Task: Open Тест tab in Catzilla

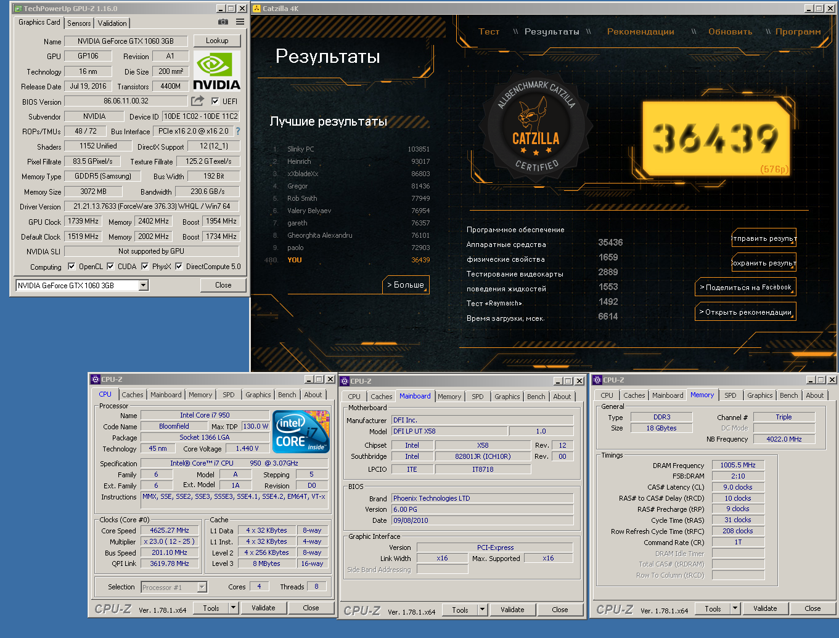Action: click(489, 31)
